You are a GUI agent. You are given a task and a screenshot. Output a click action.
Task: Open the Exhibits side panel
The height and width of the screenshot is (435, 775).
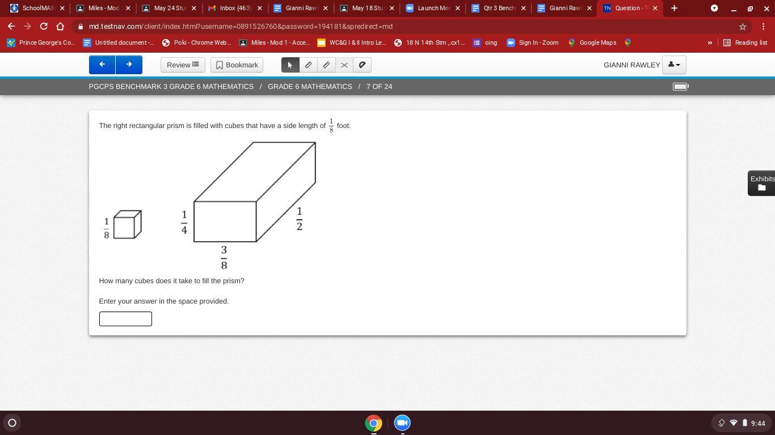761,183
